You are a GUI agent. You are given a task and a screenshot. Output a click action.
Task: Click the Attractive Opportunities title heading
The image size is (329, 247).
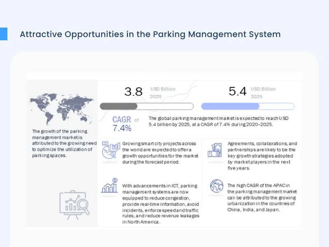tap(150, 34)
